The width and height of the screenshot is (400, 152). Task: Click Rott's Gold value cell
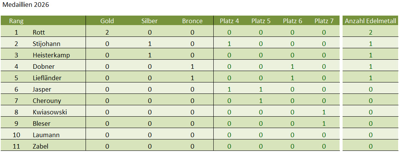[x=107, y=32]
